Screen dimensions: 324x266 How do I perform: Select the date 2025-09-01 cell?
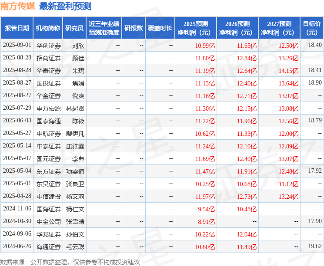coord(17,45)
